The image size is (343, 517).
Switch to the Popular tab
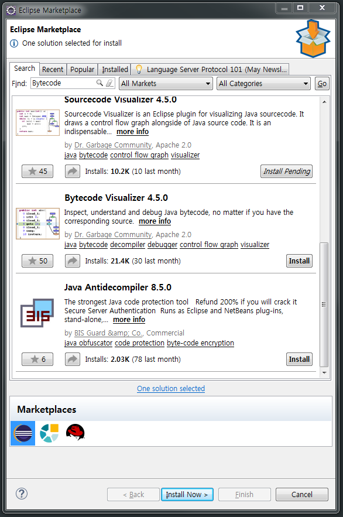tap(82, 69)
